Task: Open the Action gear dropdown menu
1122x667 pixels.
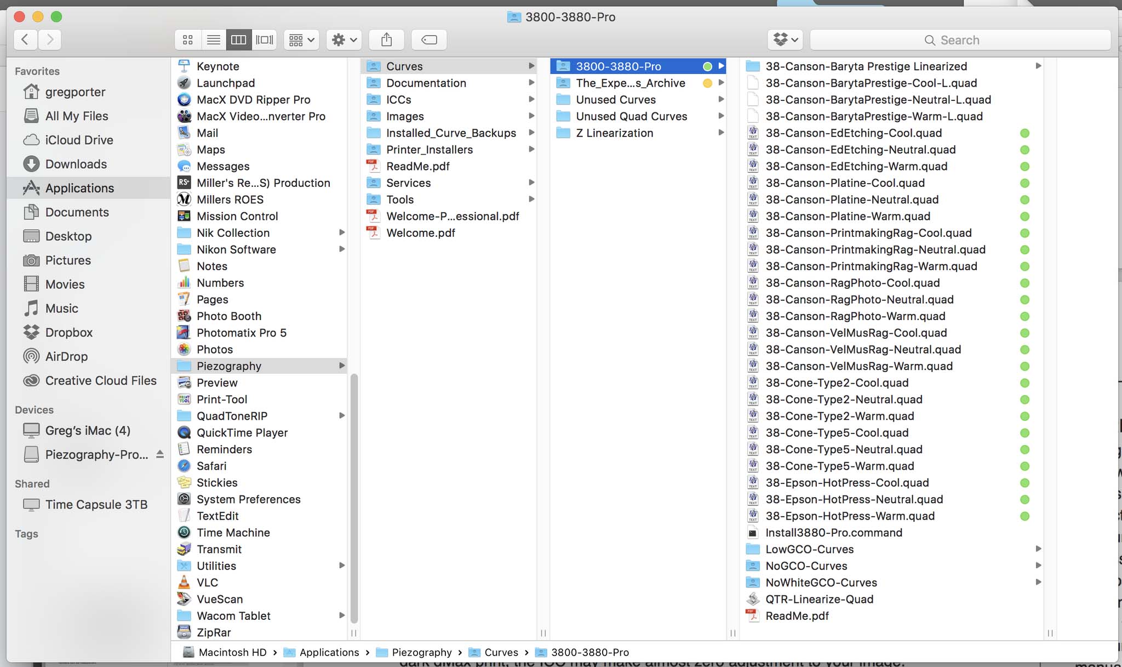Action: point(344,40)
